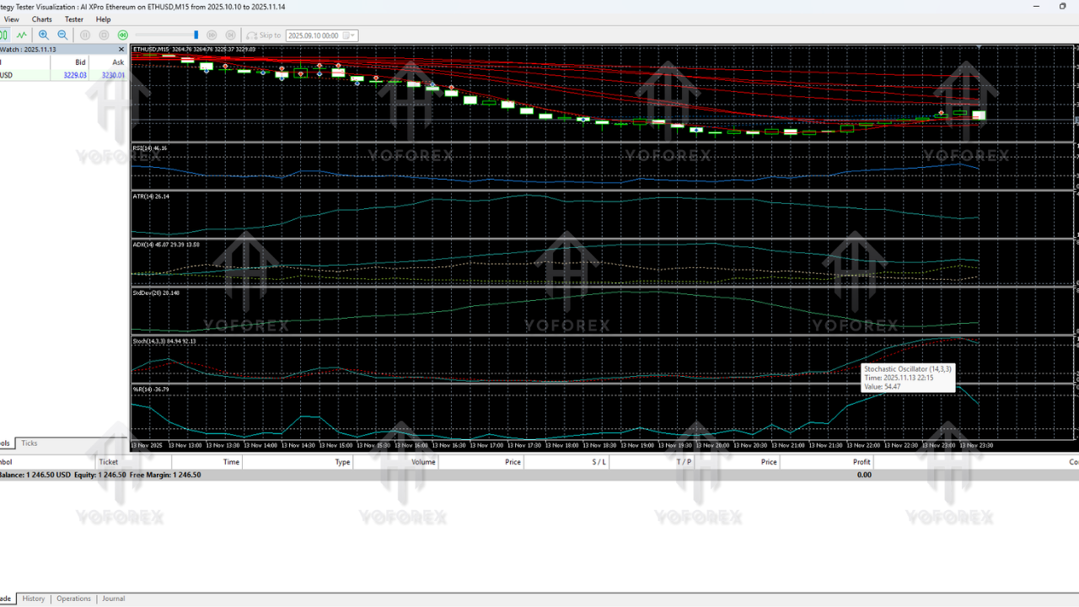Open the Ticks tab
This screenshot has height=607, width=1079.
pyautogui.click(x=29, y=443)
